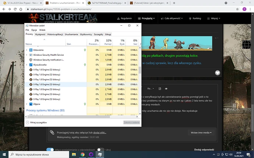Click the green leaf status icon beside Zdjęcia
The width and height of the screenshot is (254, 158).
click(x=85, y=104)
